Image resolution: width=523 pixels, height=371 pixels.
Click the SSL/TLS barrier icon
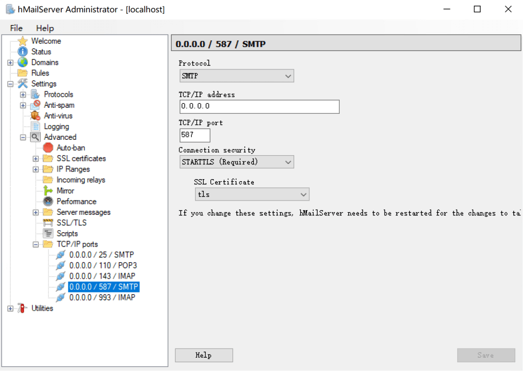(x=48, y=223)
